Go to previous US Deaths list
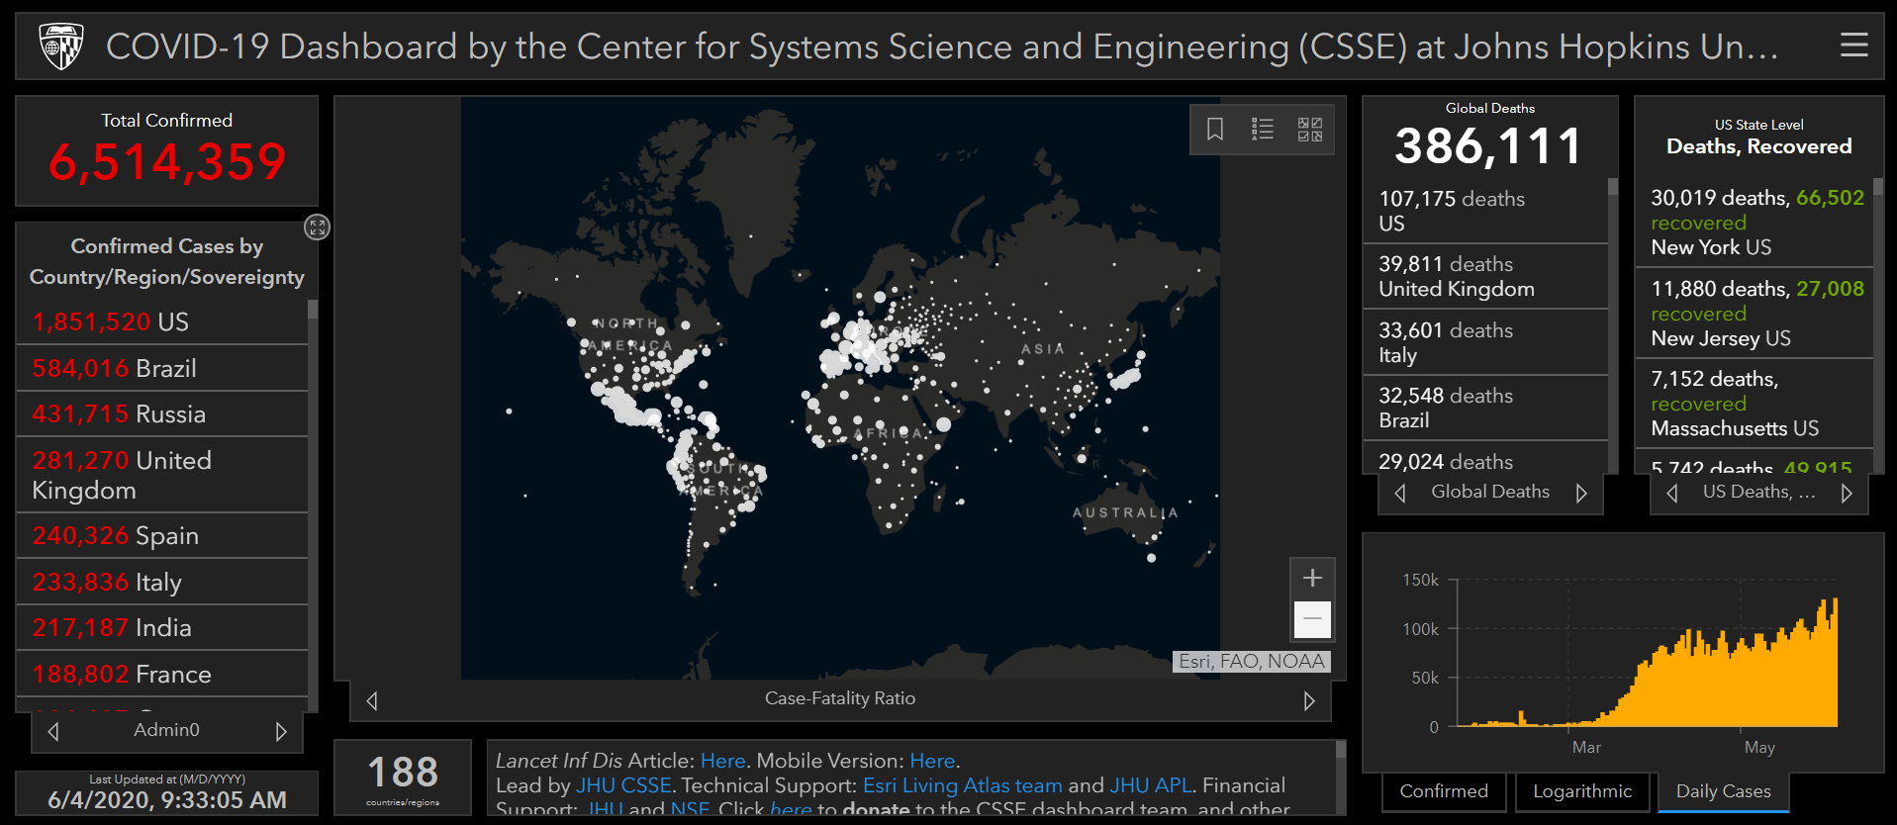The image size is (1897, 825). point(1672,493)
